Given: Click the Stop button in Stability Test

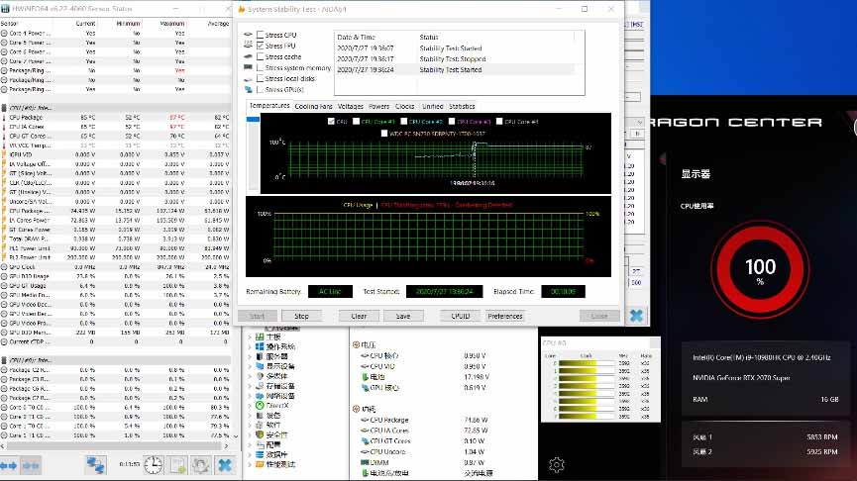Looking at the screenshot, I should coord(301,316).
